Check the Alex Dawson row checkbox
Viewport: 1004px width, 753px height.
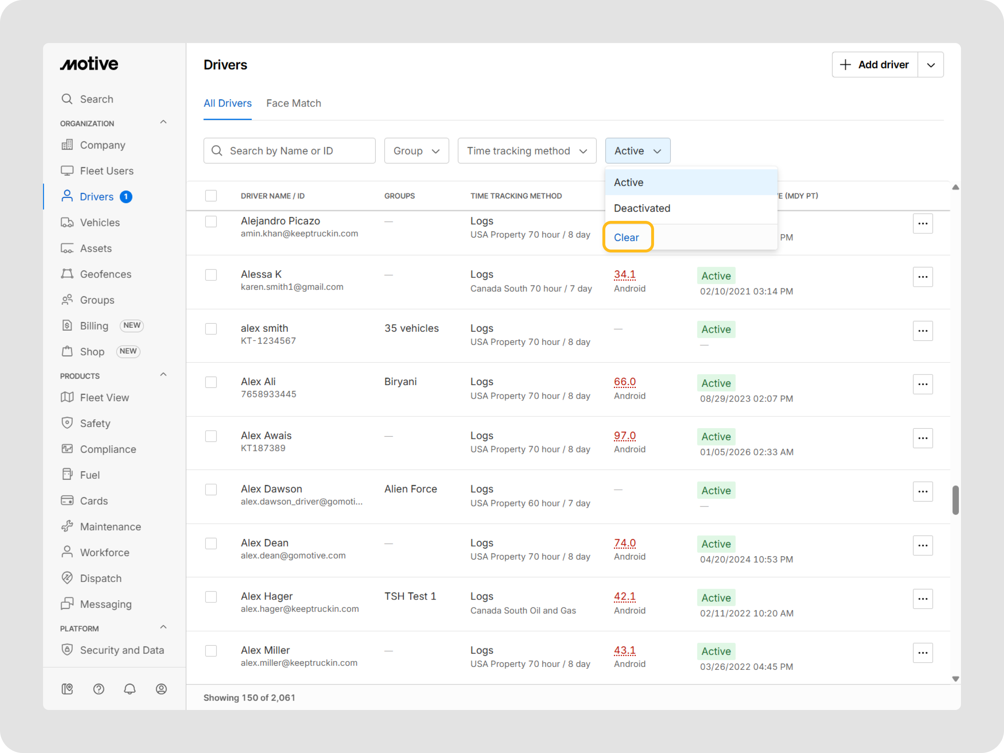click(211, 490)
